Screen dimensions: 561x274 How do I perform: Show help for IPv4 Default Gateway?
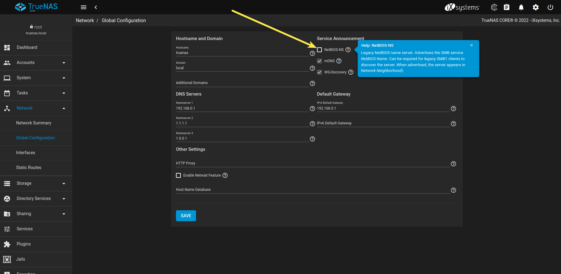tap(453, 109)
